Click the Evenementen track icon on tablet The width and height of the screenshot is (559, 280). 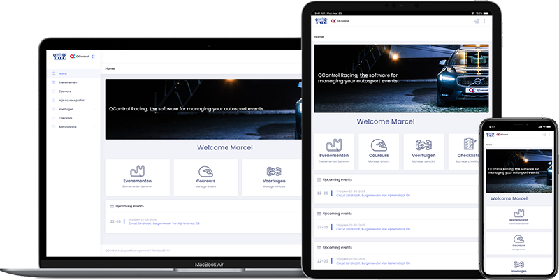tap(334, 145)
